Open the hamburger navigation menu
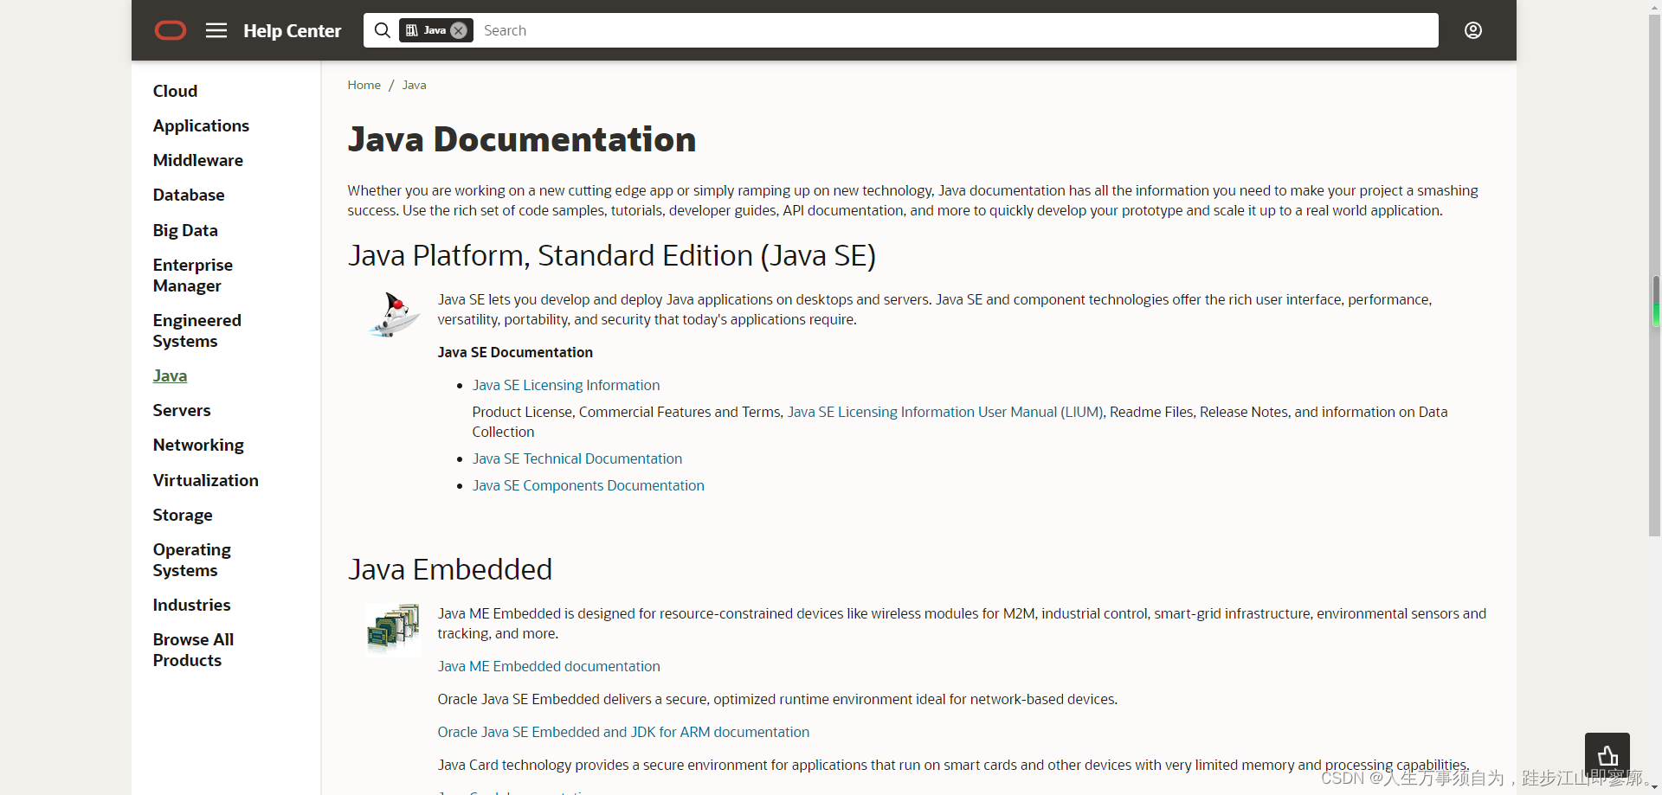Image resolution: width=1662 pixels, height=795 pixels. point(216,30)
